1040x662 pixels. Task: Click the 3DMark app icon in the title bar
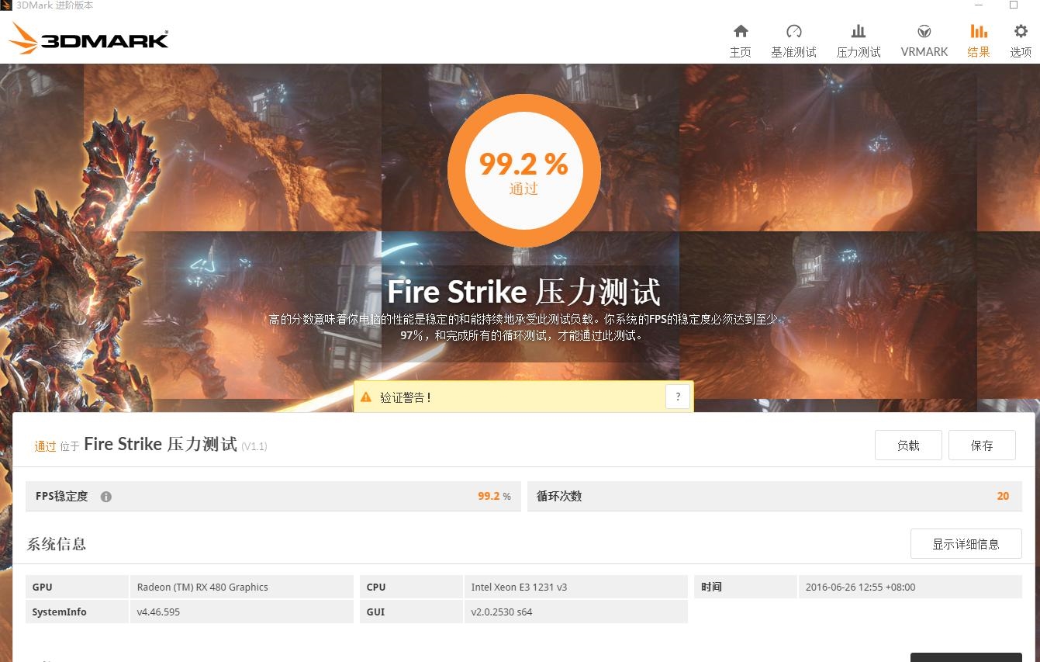coord(7,5)
